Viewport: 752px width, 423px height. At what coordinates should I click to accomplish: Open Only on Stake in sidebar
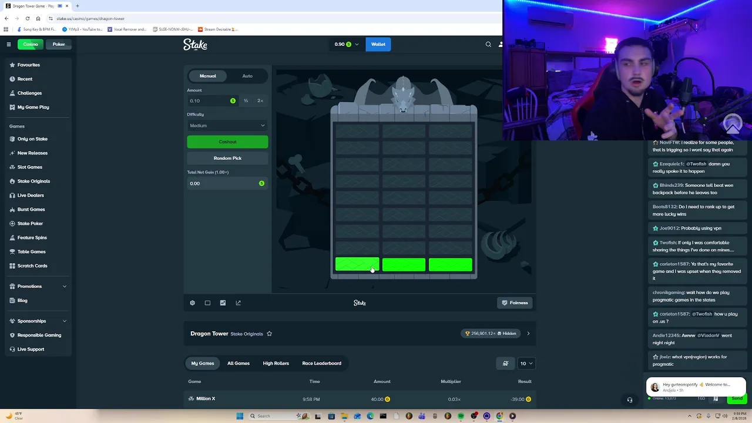tap(32, 139)
